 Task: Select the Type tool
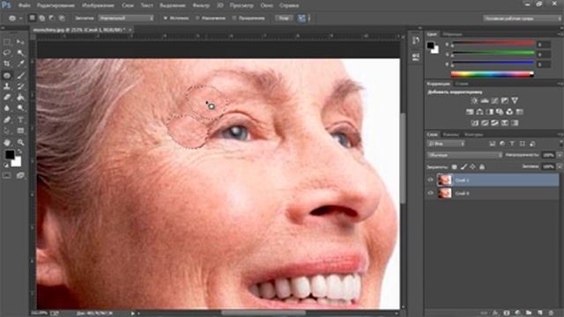[x=20, y=120]
